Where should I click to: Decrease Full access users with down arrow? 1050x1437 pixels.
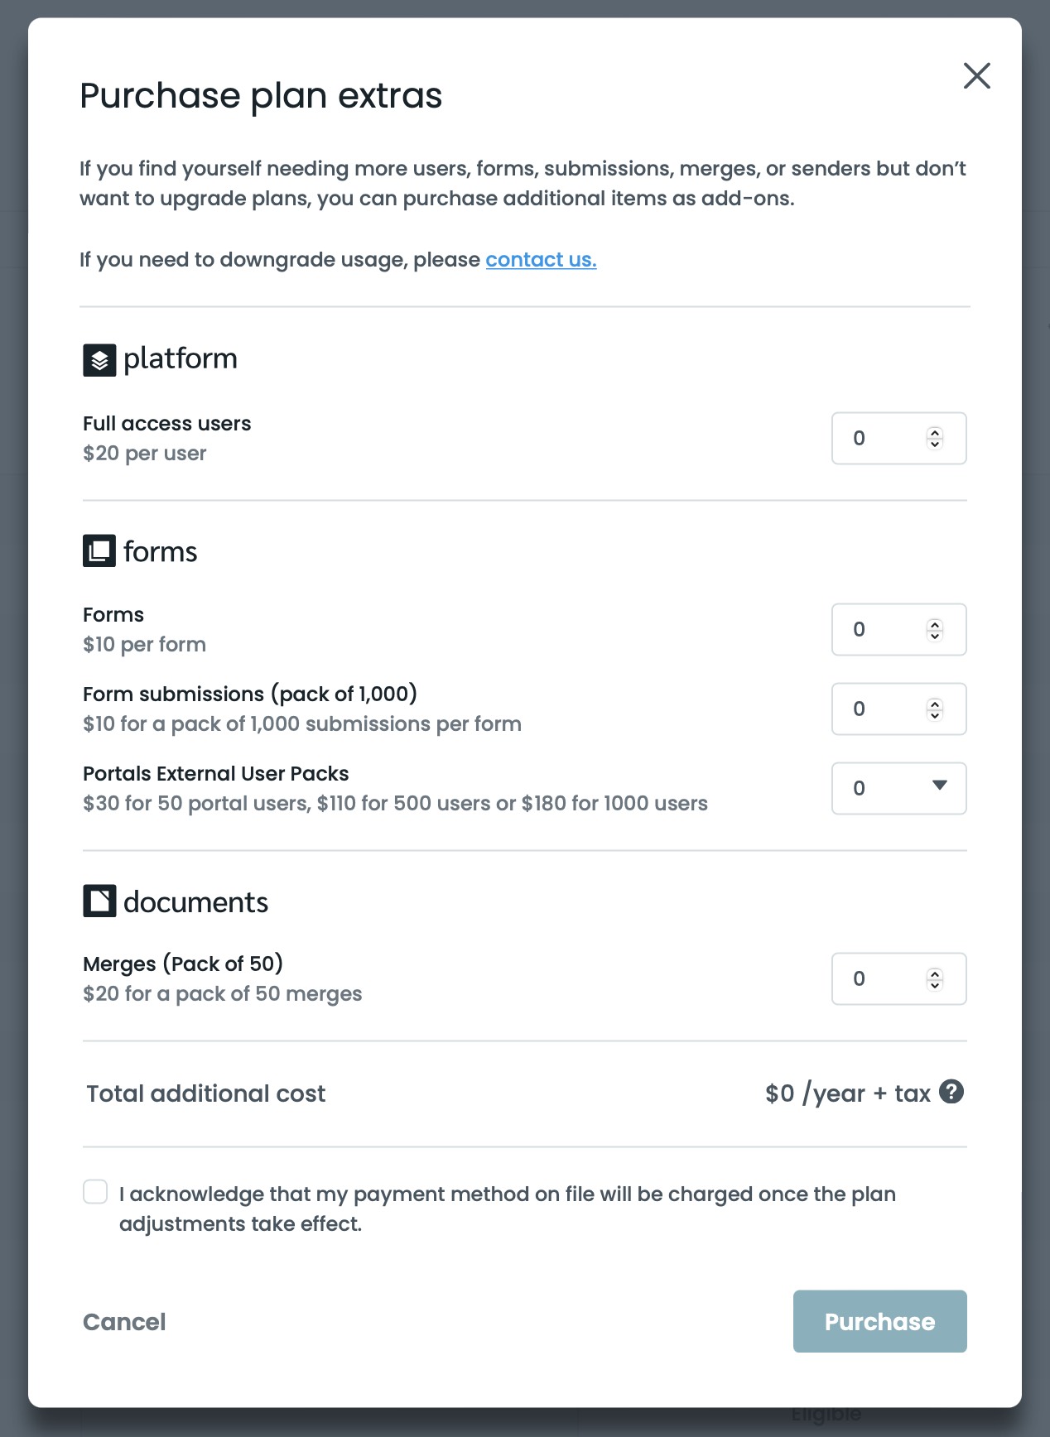point(935,445)
